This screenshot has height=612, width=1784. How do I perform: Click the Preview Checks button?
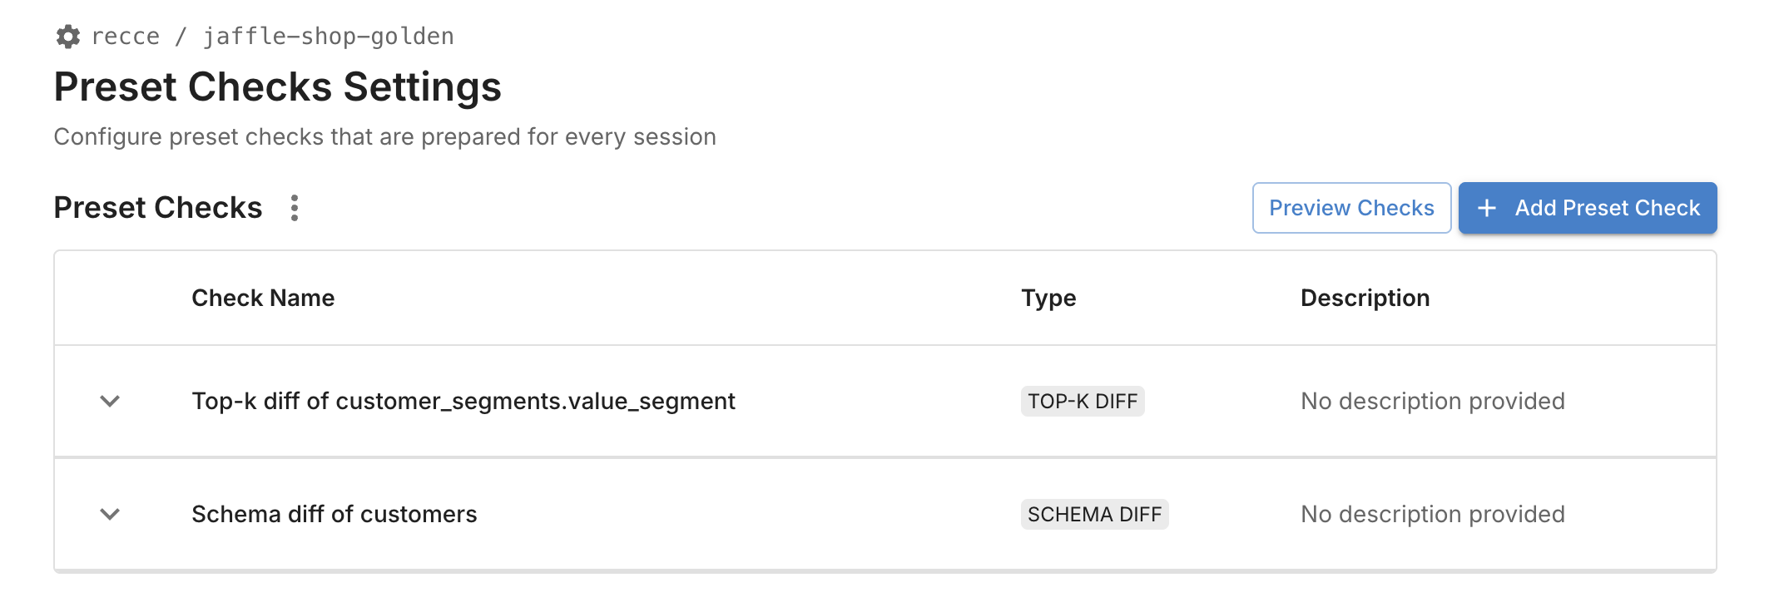1351,208
